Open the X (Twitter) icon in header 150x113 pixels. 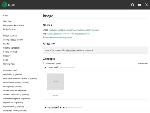click(146, 5)
